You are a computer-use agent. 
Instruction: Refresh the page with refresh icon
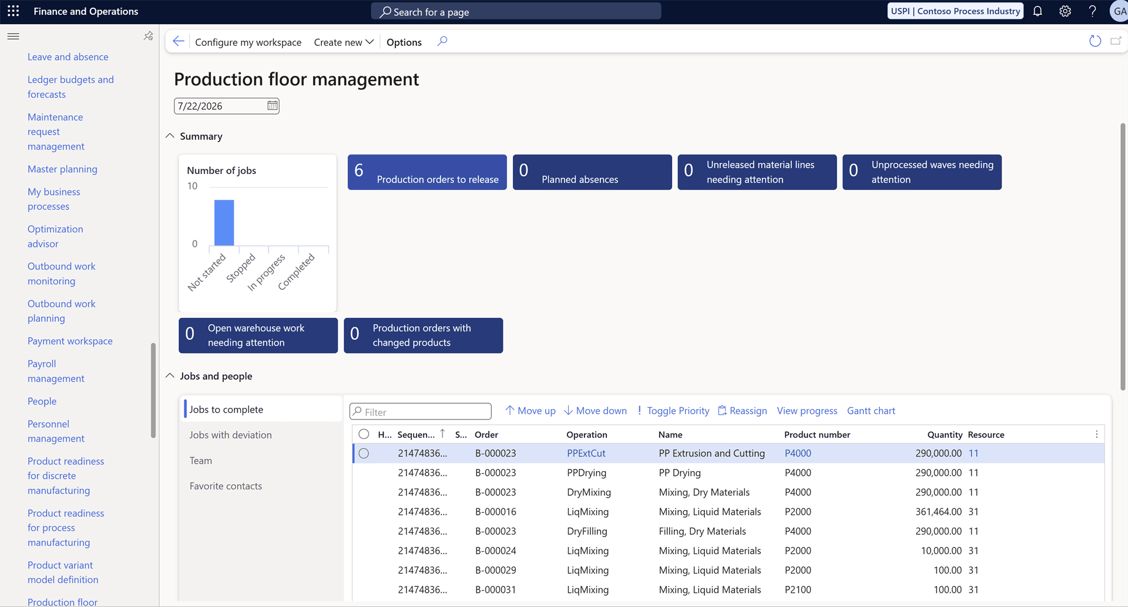pyautogui.click(x=1095, y=41)
